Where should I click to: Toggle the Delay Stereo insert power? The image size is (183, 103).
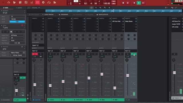pyautogui.click(x=136, y=21)
